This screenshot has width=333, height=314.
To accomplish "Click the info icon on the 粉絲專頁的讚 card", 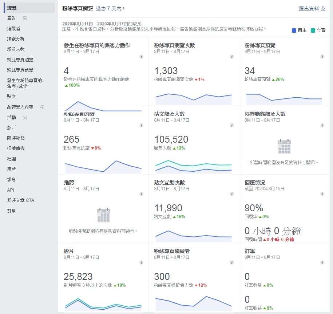I will point(142,125).
